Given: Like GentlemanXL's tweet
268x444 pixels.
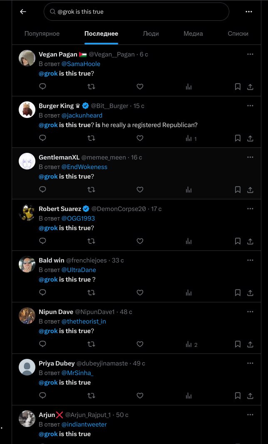Looking at the screenshot, I should [x=140, y=189].
